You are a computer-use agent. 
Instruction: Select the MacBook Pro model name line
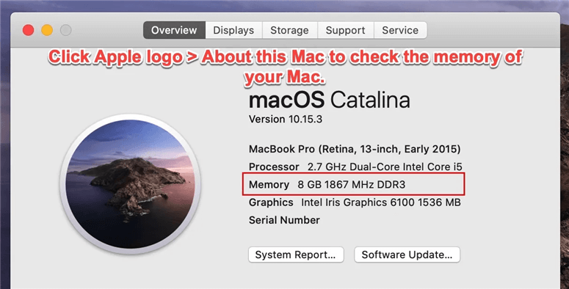(x=355, y=149)
